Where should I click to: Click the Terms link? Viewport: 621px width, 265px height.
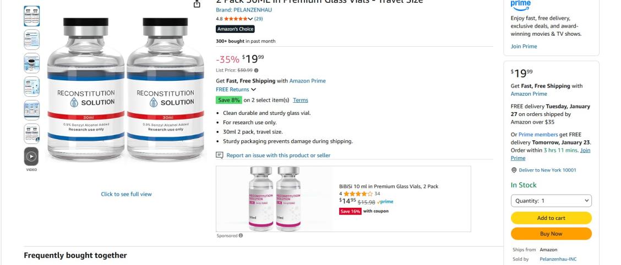(x=301, y=100)
